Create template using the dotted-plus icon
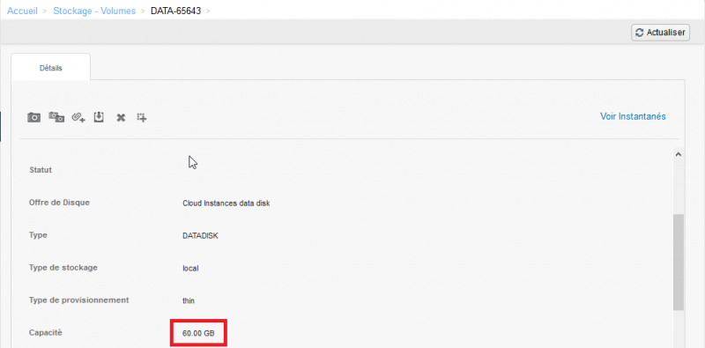705x348 pixels. pyautogui.click(x=142, y=118)
